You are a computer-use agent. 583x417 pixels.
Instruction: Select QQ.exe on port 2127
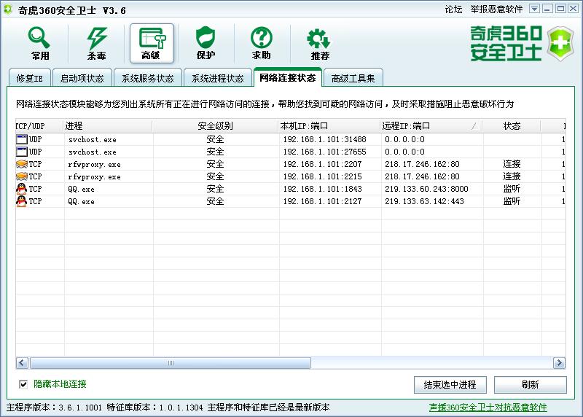click(x=290, y=201)
